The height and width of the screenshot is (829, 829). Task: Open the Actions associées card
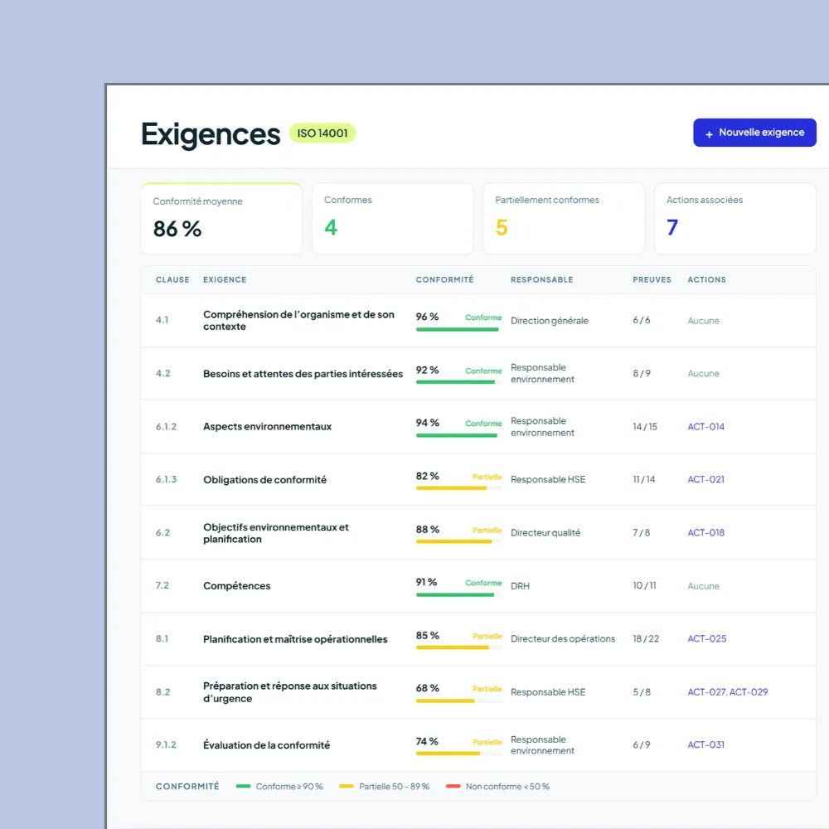735,218
